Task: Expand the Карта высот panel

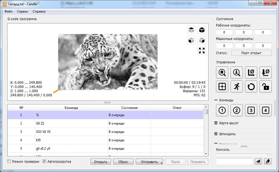Action: 216,123
